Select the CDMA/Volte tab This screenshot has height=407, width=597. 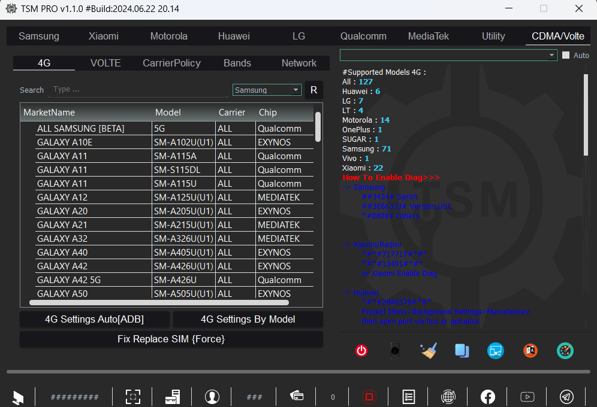(x=558, y=36)
